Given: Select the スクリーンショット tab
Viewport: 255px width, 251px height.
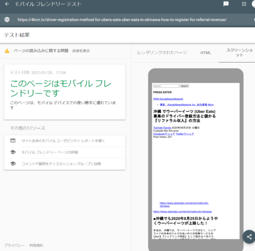Looking at the screenshot, I should click(x=239, y=53).
